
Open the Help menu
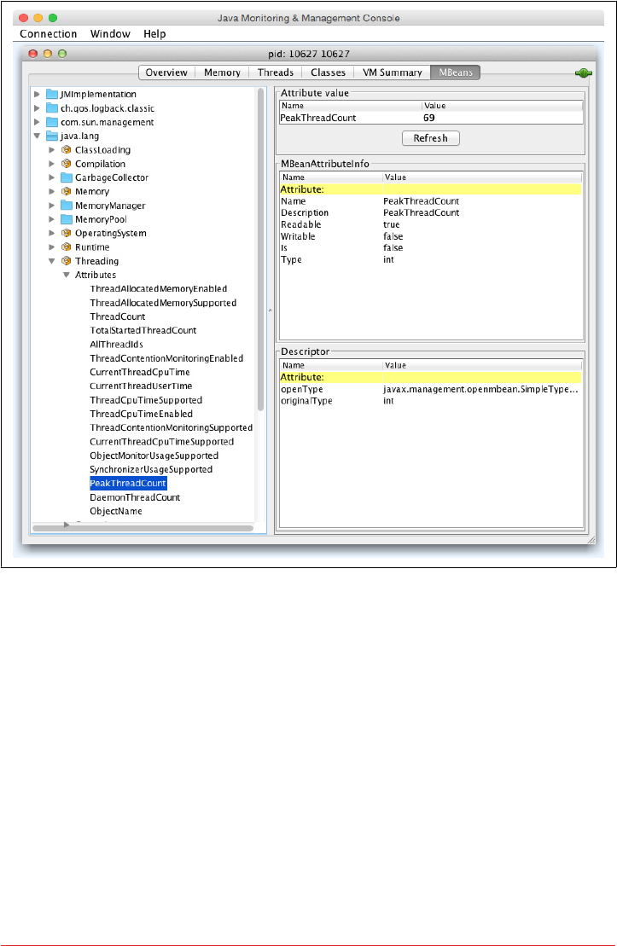154,34
